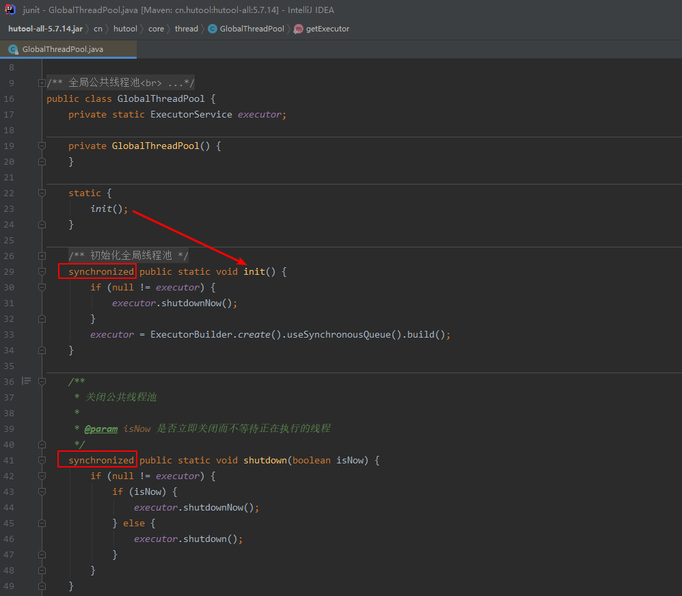Click the init() call on line 23
Viewport: 682px width, 596px height.
click(109, 209)
